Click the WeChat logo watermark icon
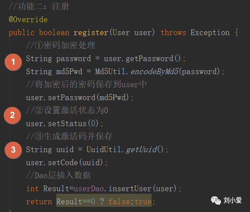 coord(216,200)
